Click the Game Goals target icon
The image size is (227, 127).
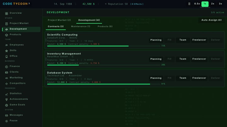[7, 105]
